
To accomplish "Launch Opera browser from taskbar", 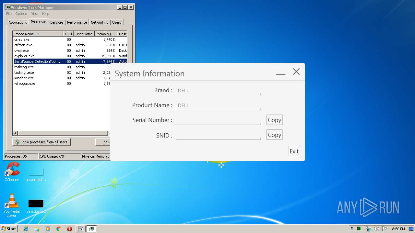I will coord(69,229).
